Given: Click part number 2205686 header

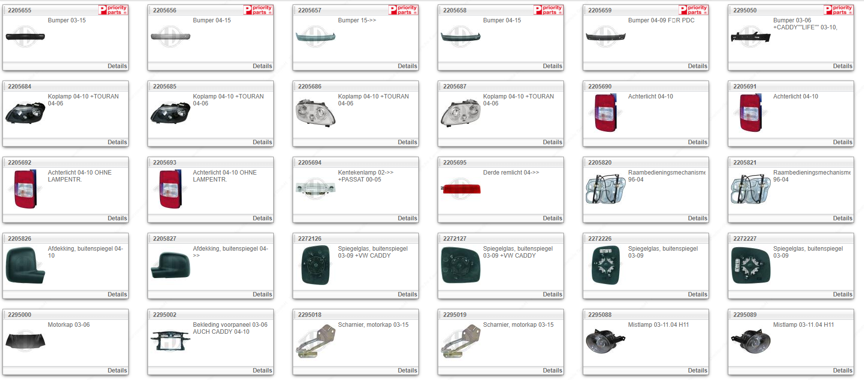Looking at the screenshot, I should pos(310,87).
